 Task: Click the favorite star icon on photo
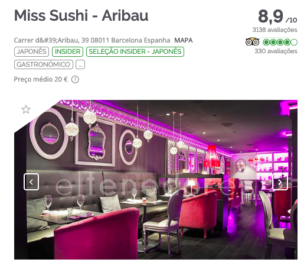(26, 109)
